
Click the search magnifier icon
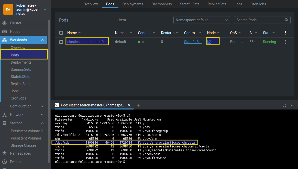[x=286, y=20]
